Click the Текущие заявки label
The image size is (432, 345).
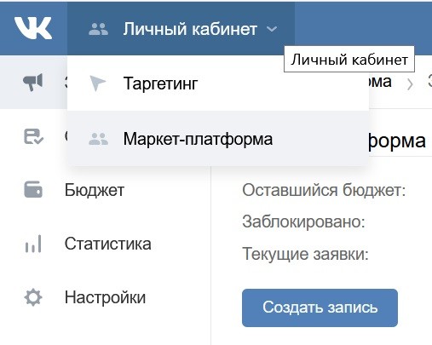[x=305, y=254]
